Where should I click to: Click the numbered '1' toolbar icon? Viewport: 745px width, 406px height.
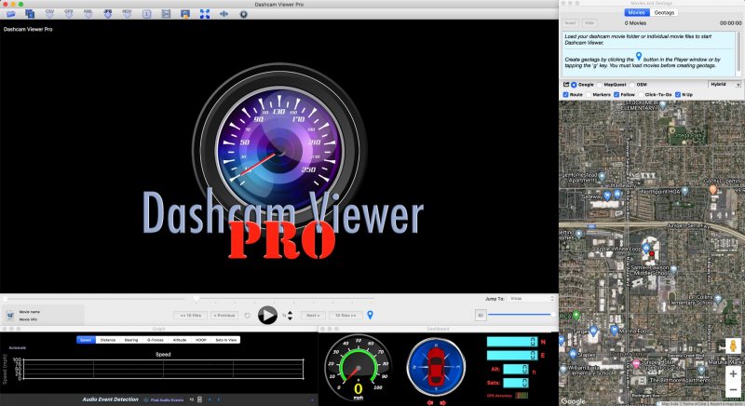(x=146, y=14)
